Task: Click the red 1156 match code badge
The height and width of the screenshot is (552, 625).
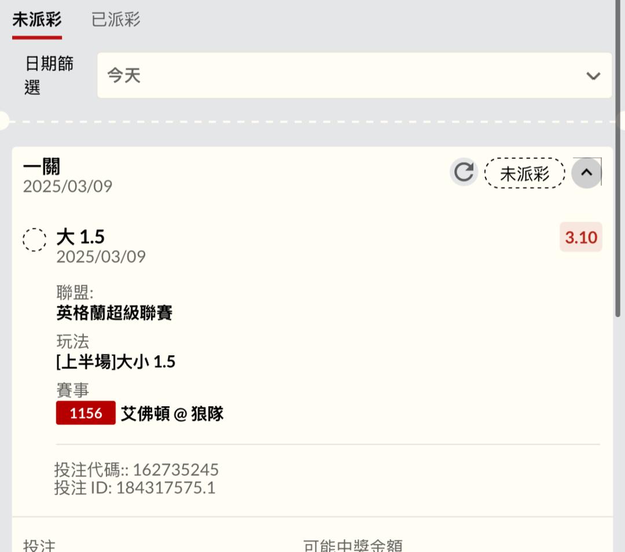Action: point(86,413)
